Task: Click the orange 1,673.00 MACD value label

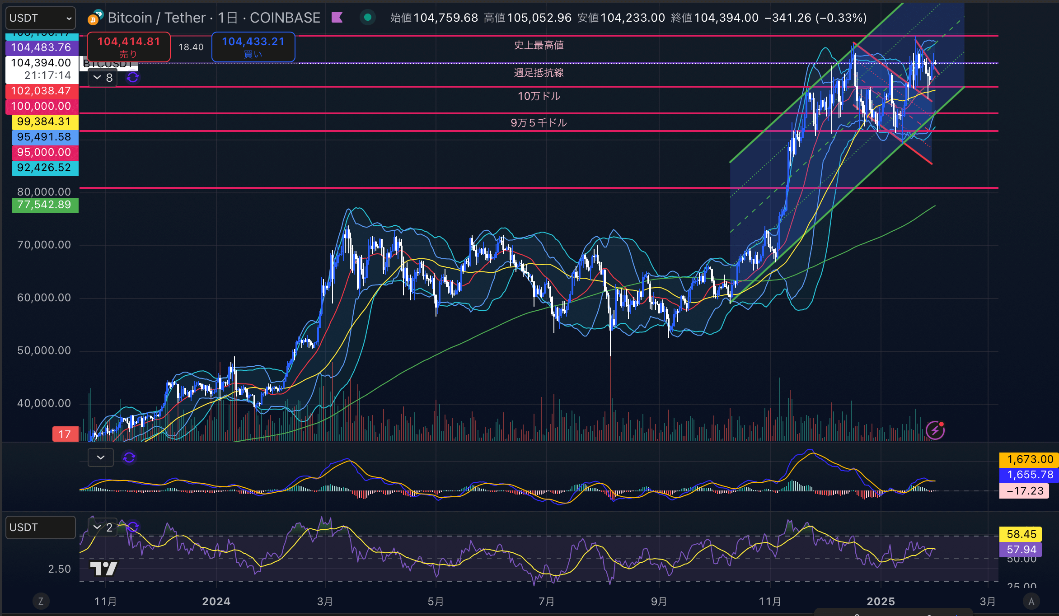Action: 1028,459
